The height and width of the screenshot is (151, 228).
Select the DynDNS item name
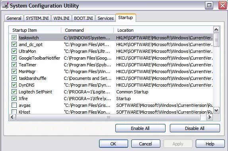[27, 85]
